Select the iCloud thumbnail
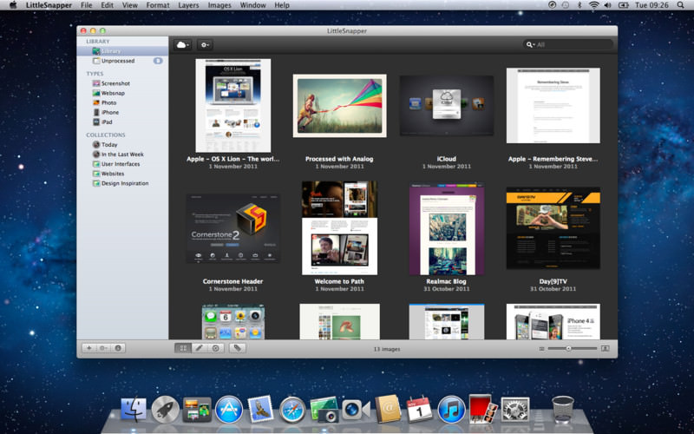Viewport: 694px width, 434px height. click(446, 105)
